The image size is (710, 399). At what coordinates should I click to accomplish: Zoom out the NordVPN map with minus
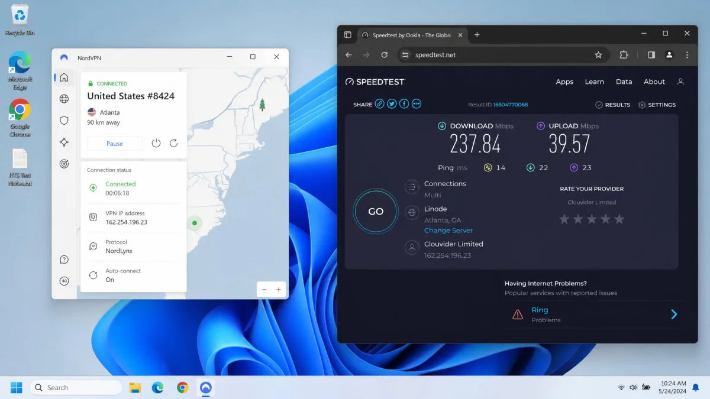click(264, 290)
